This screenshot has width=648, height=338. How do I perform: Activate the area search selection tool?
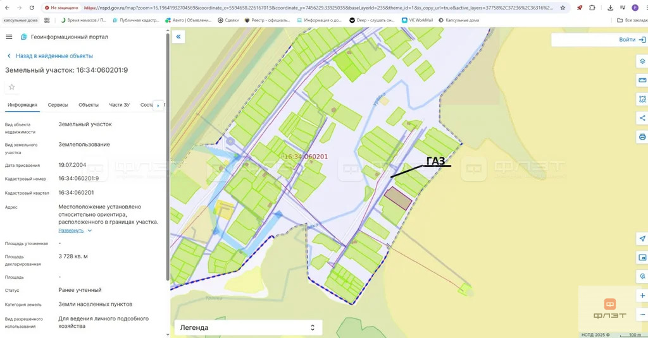642,99
